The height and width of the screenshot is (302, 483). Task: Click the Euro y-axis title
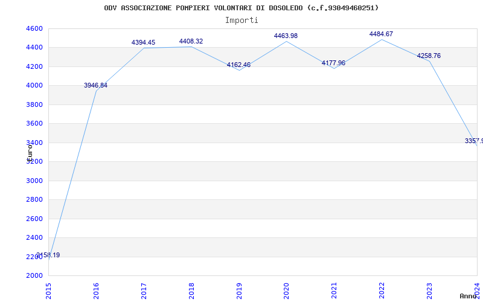coord(30,153)
